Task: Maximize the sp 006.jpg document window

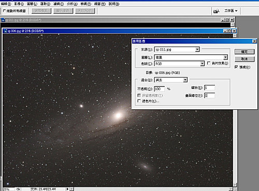Action: [229, 31]
